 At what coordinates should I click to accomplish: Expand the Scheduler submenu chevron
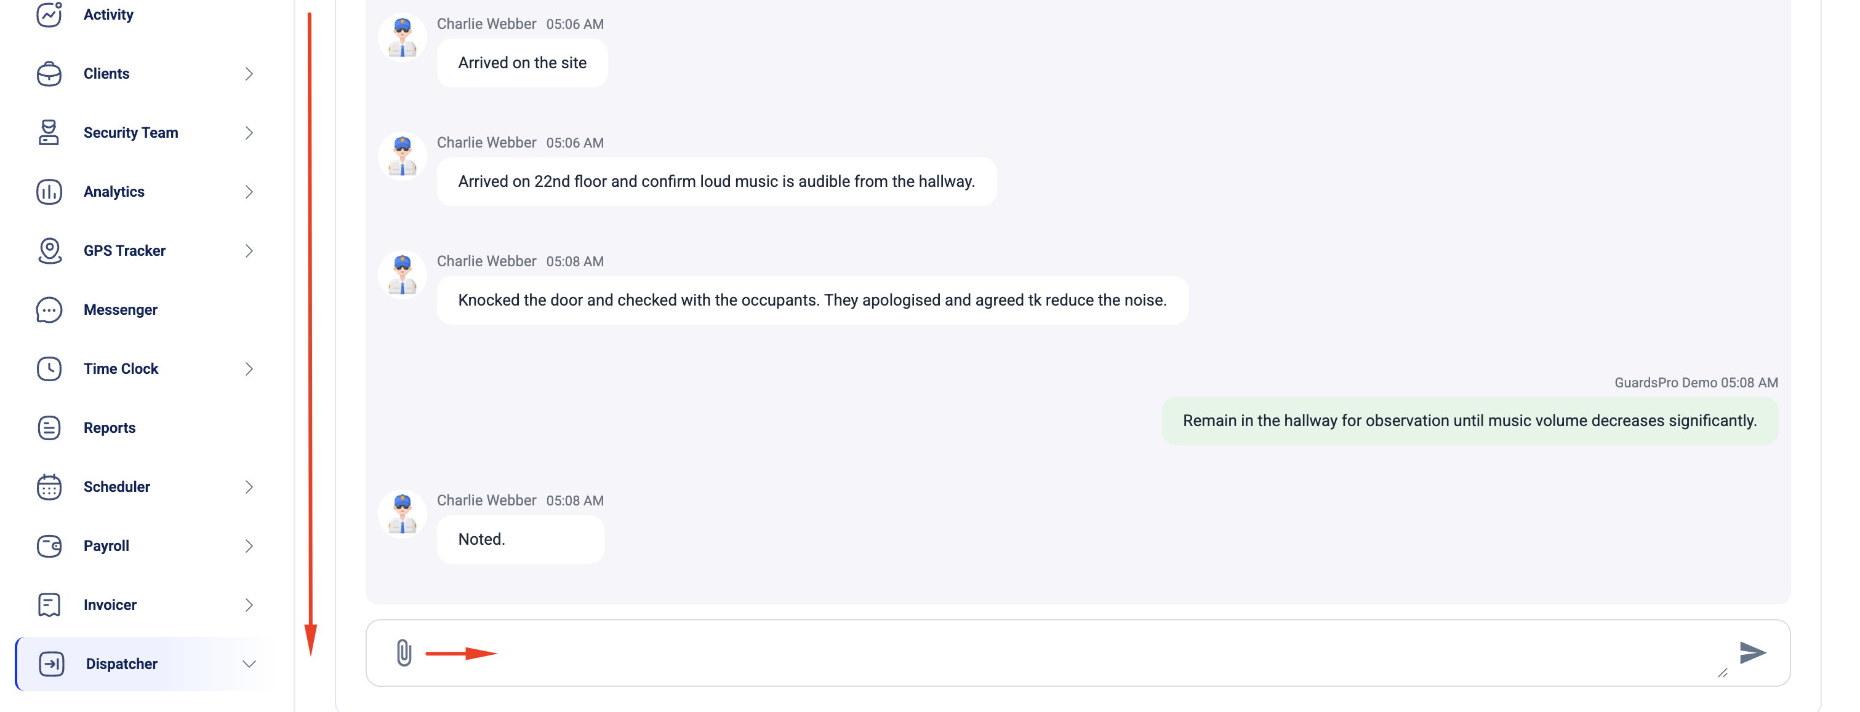coord(249,487)
